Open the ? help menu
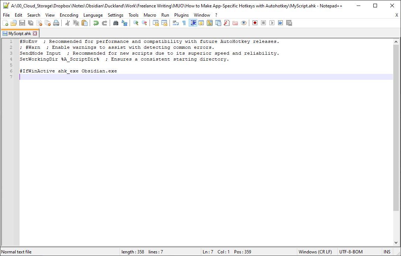401x256 pixels. [x=216, y=15]
